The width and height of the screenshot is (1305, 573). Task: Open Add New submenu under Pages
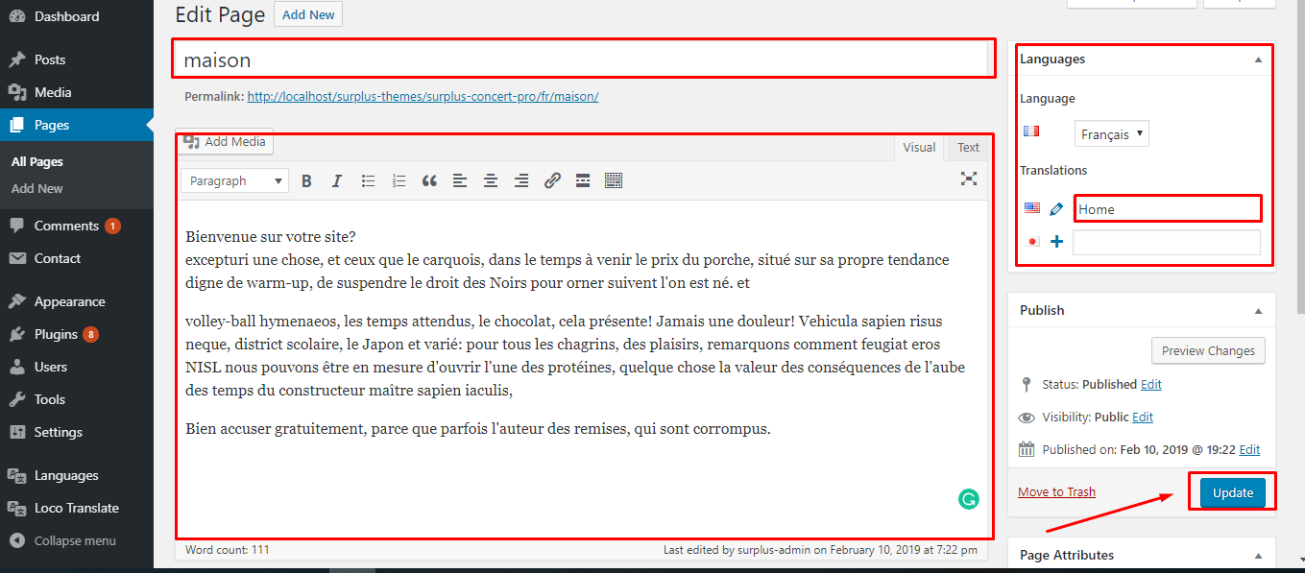(37, 189)
